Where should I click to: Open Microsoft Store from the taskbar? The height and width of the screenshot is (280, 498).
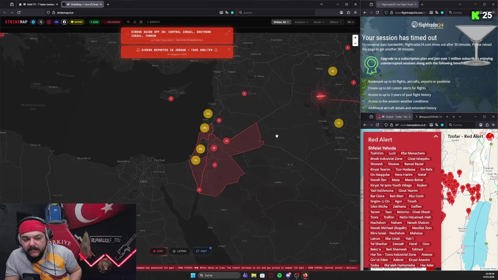click(x=262, y=275)
